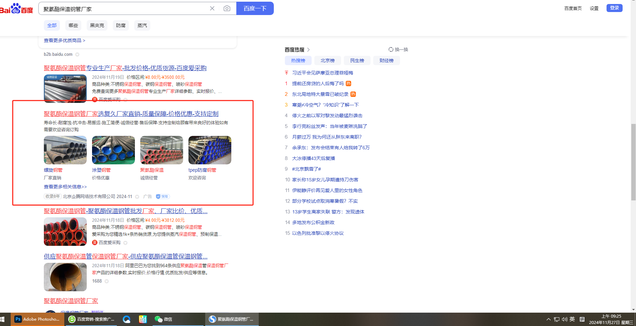Screen dimensions: 636x326
Task: Open 查看更多相关信息>> link
Action: click(65, 187)
